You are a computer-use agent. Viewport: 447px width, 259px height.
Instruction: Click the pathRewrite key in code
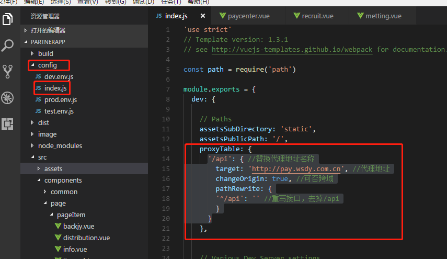(238, 189)
